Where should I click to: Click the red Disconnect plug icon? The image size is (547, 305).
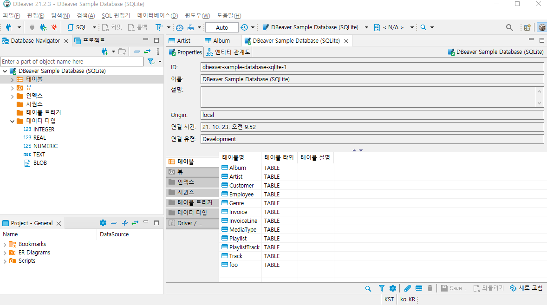tap(54, 27)
